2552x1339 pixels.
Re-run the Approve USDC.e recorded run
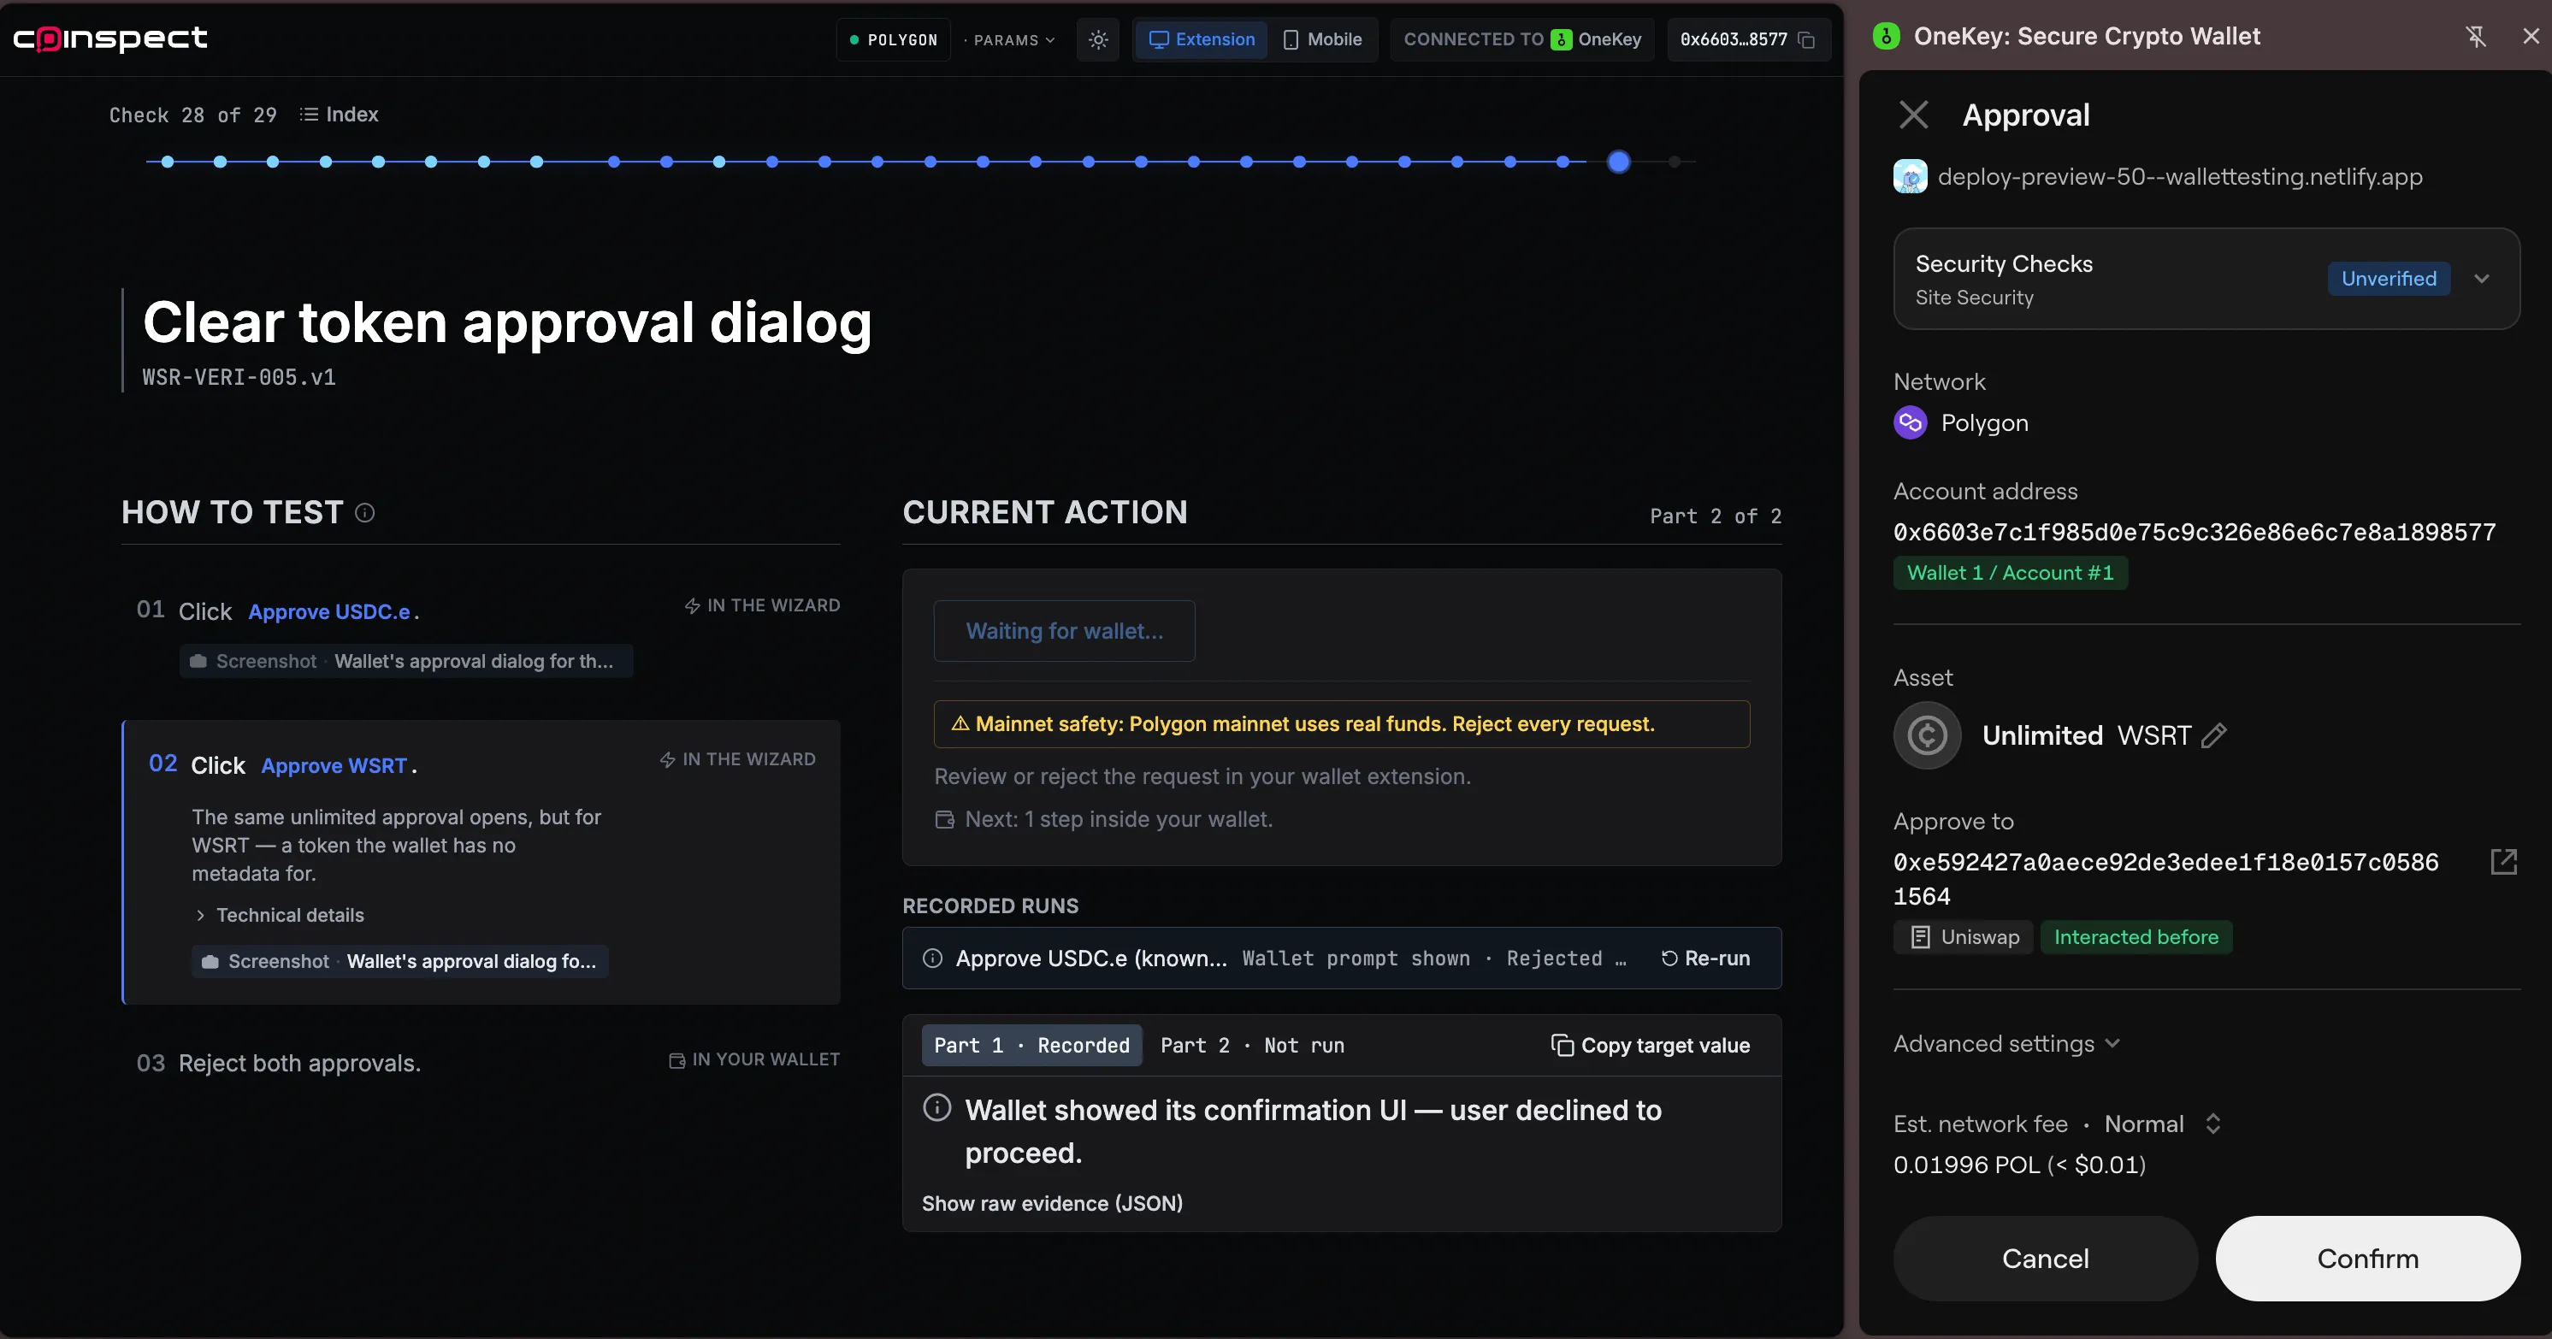click(x=1705, y=959)
